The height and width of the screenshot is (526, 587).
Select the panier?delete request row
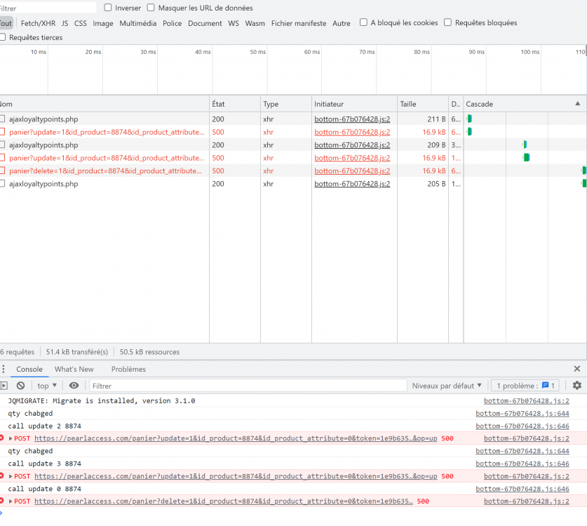point(105,171)
